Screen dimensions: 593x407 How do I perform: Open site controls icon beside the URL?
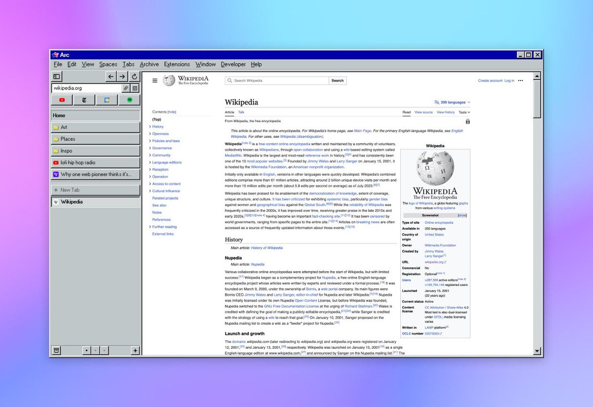(x=135, y=88)
